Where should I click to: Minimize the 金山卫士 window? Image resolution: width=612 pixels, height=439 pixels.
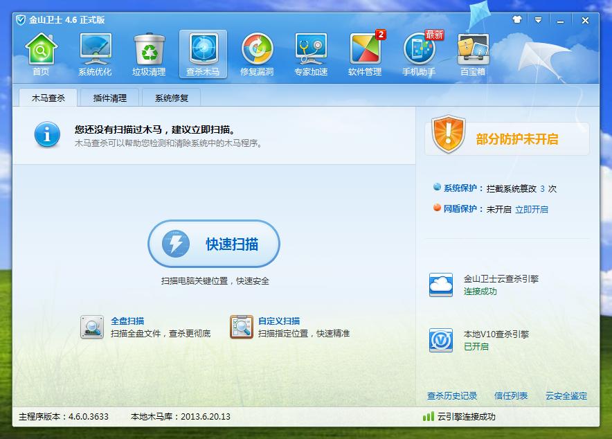(560, 20)
